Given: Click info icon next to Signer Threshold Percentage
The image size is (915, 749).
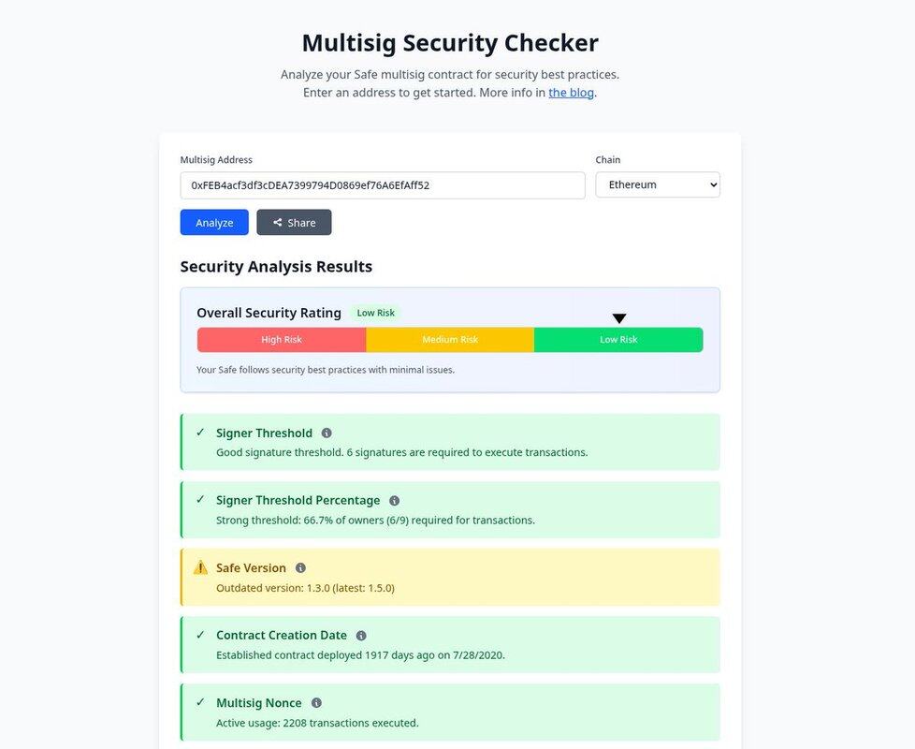Looking at the screenshot, I should pyautogui.click(x=394, y=501).
